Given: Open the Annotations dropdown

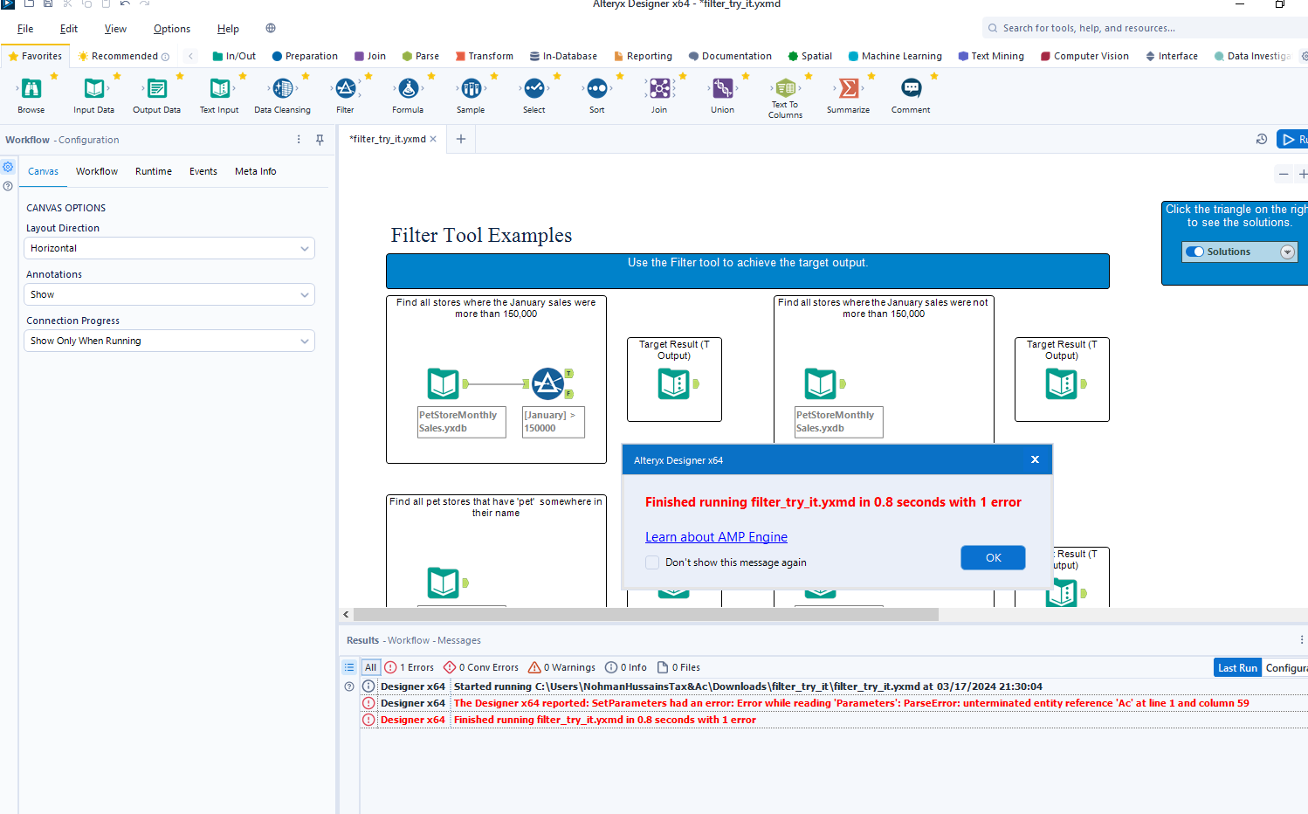Looking at the screenshot, I should click(169, 294).
